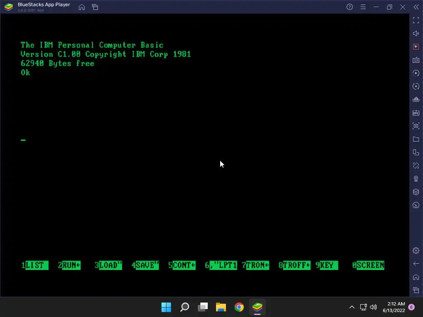423x317 pixels.
Task: Open macro recorder play-circle icon
Action: click(x=416, y=73)
